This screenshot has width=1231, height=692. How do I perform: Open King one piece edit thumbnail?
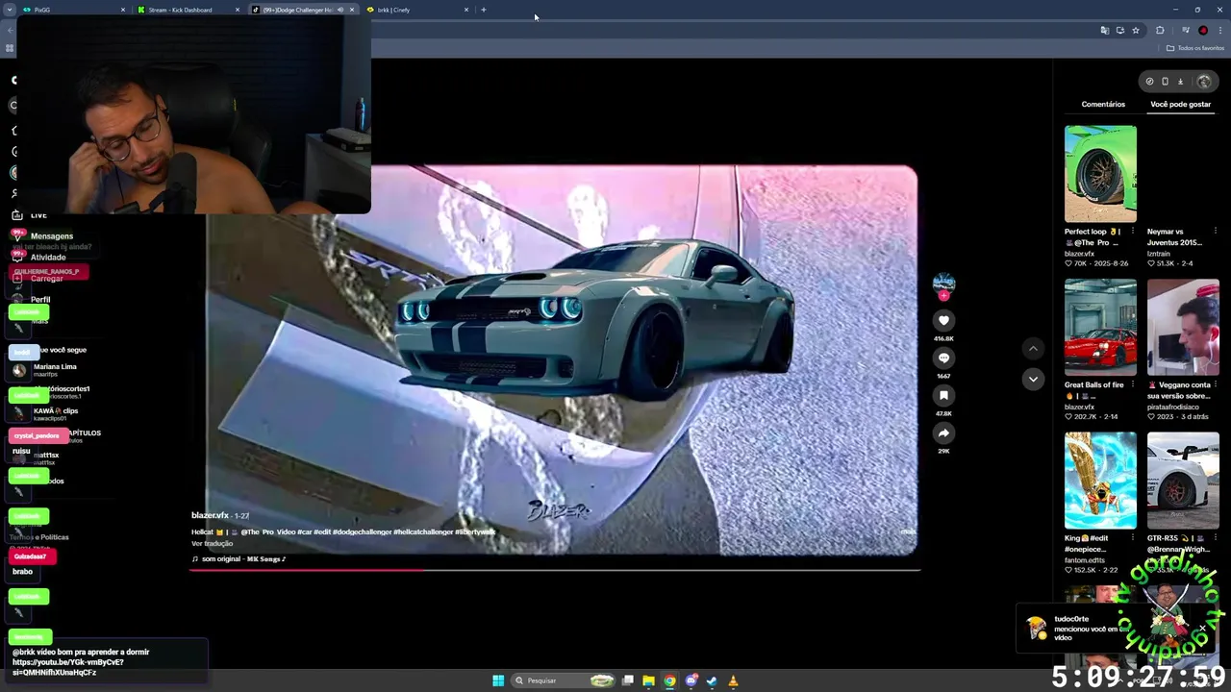(1100, 481)
